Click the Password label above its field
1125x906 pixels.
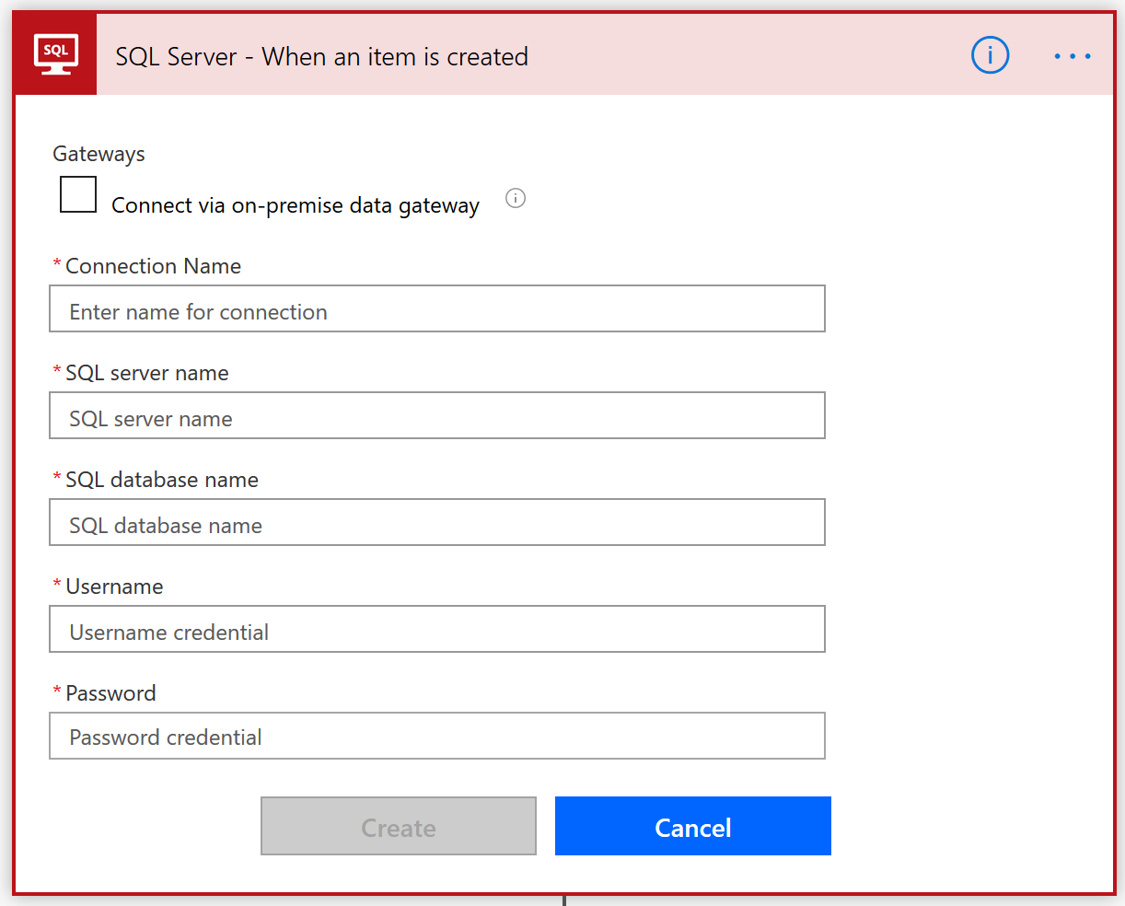click(x=110, y=693)
